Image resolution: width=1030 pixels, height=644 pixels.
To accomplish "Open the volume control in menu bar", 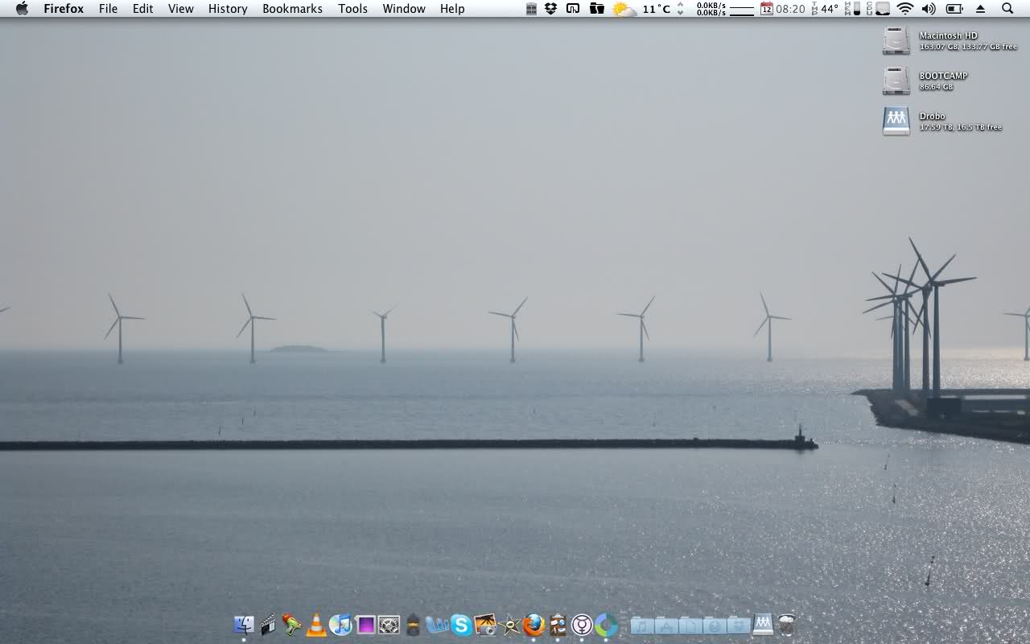I will (929, 9).
